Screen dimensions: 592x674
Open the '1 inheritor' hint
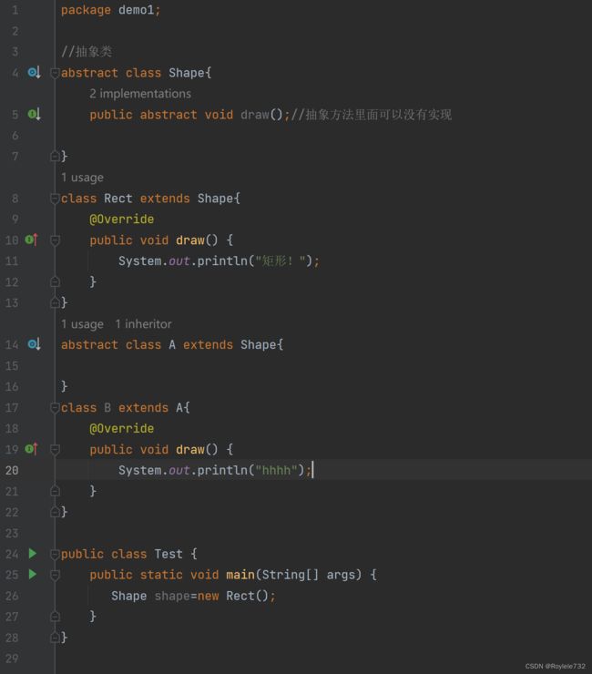(143, 324)
